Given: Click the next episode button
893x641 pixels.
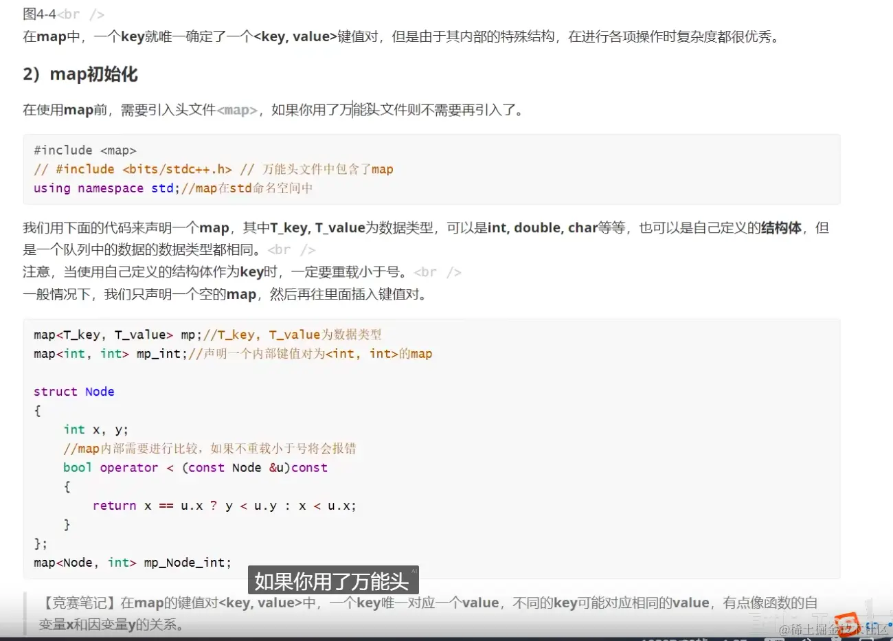Looking at the screenshot, I should [x=43, y=638].
